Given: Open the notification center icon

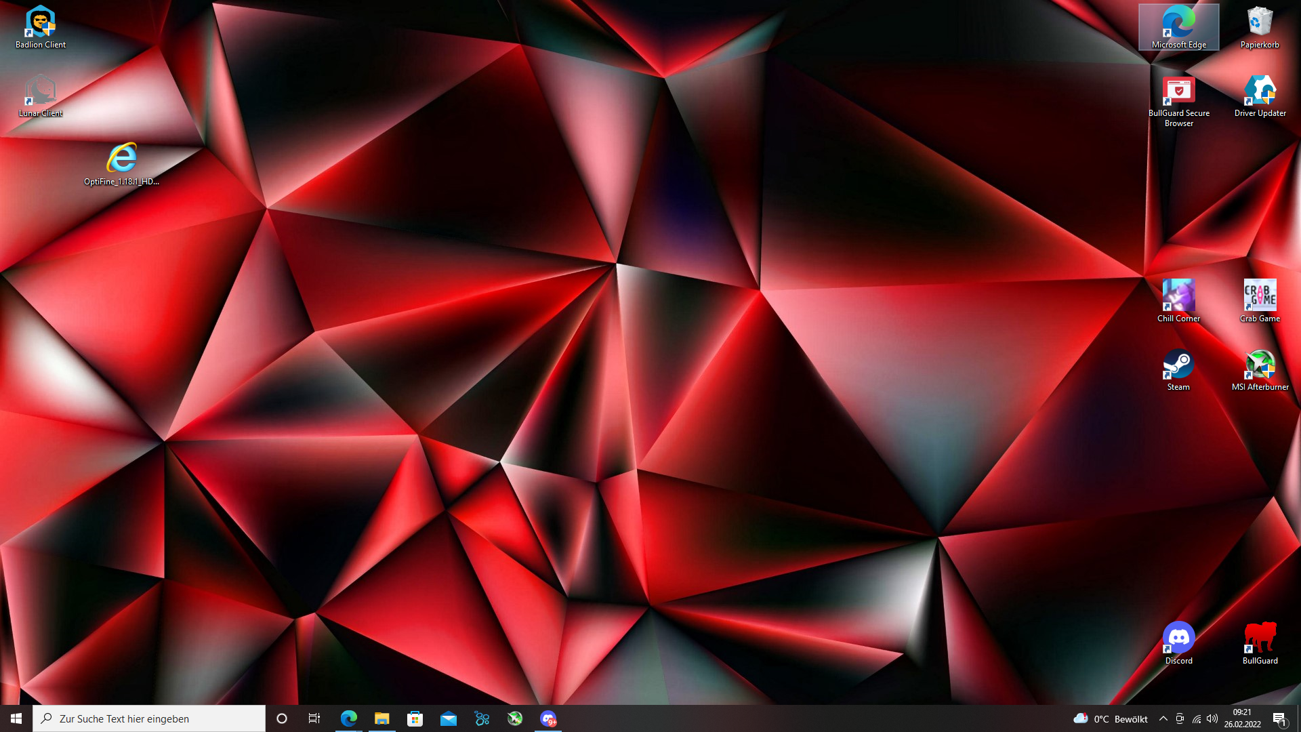Looking at the screenshot, I should click(1279, 718).
